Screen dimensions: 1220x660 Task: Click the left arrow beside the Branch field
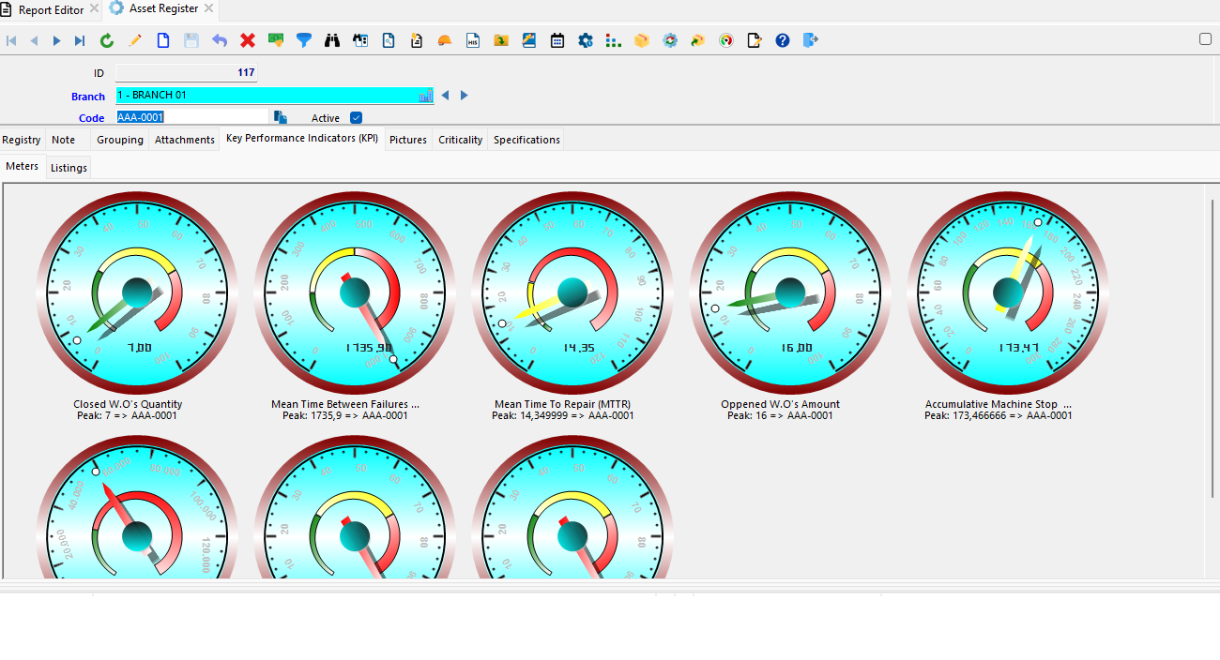(x=447, y=95)
